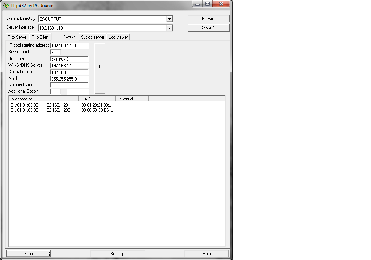Click the empty Domain Name field
This screenshot has width=371, height=260.
click(x=69, y=85)
